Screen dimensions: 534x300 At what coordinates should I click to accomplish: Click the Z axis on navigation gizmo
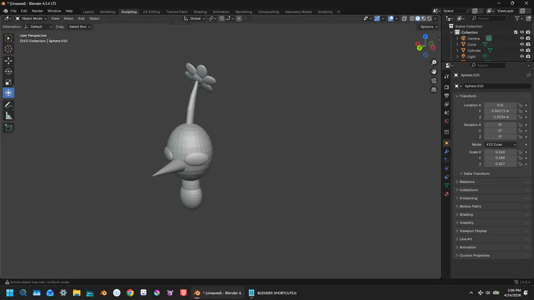(x=425, y=36)
